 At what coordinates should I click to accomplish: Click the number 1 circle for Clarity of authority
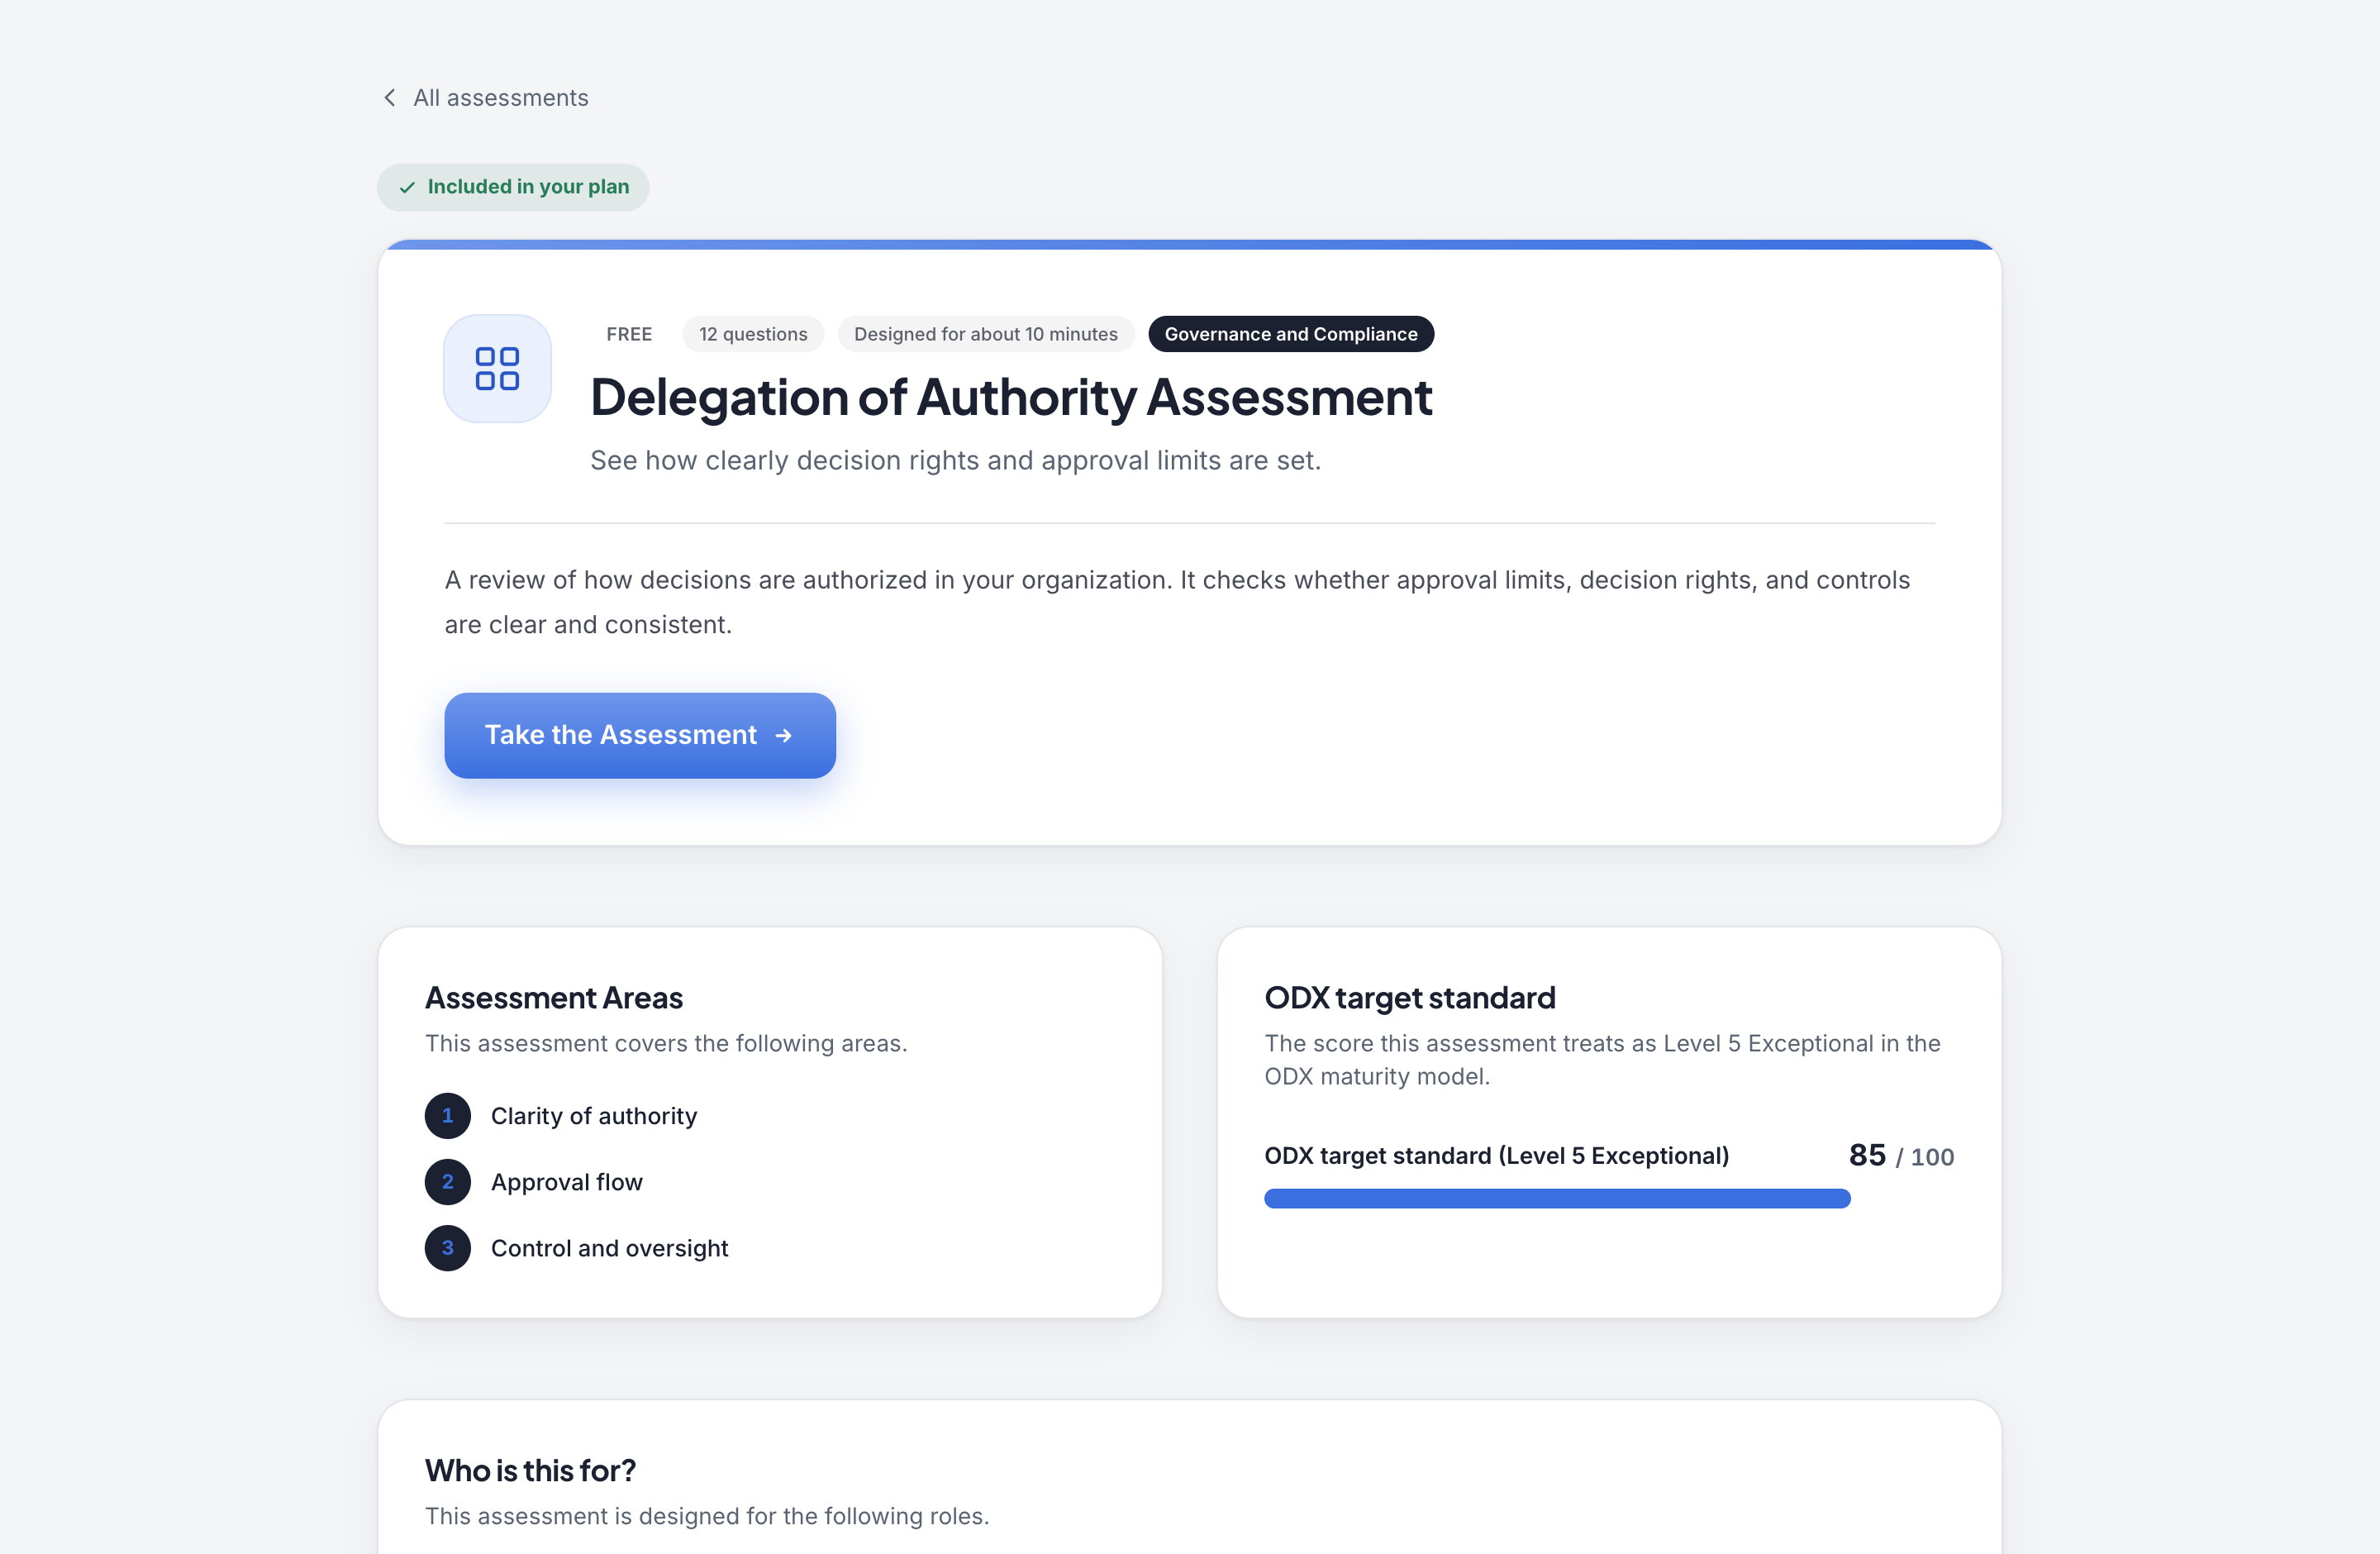448,1116
